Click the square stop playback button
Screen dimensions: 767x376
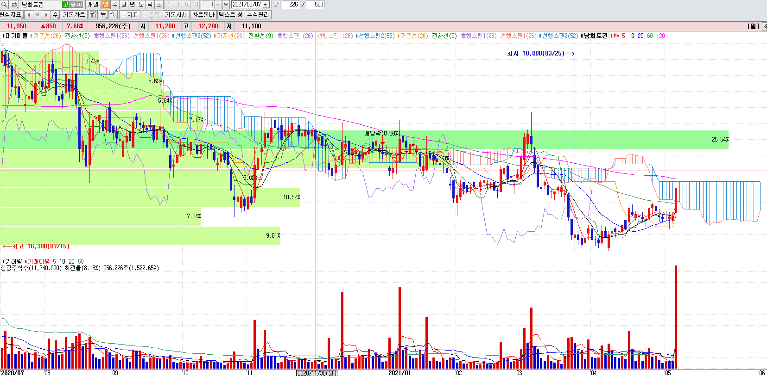(38, 15)
